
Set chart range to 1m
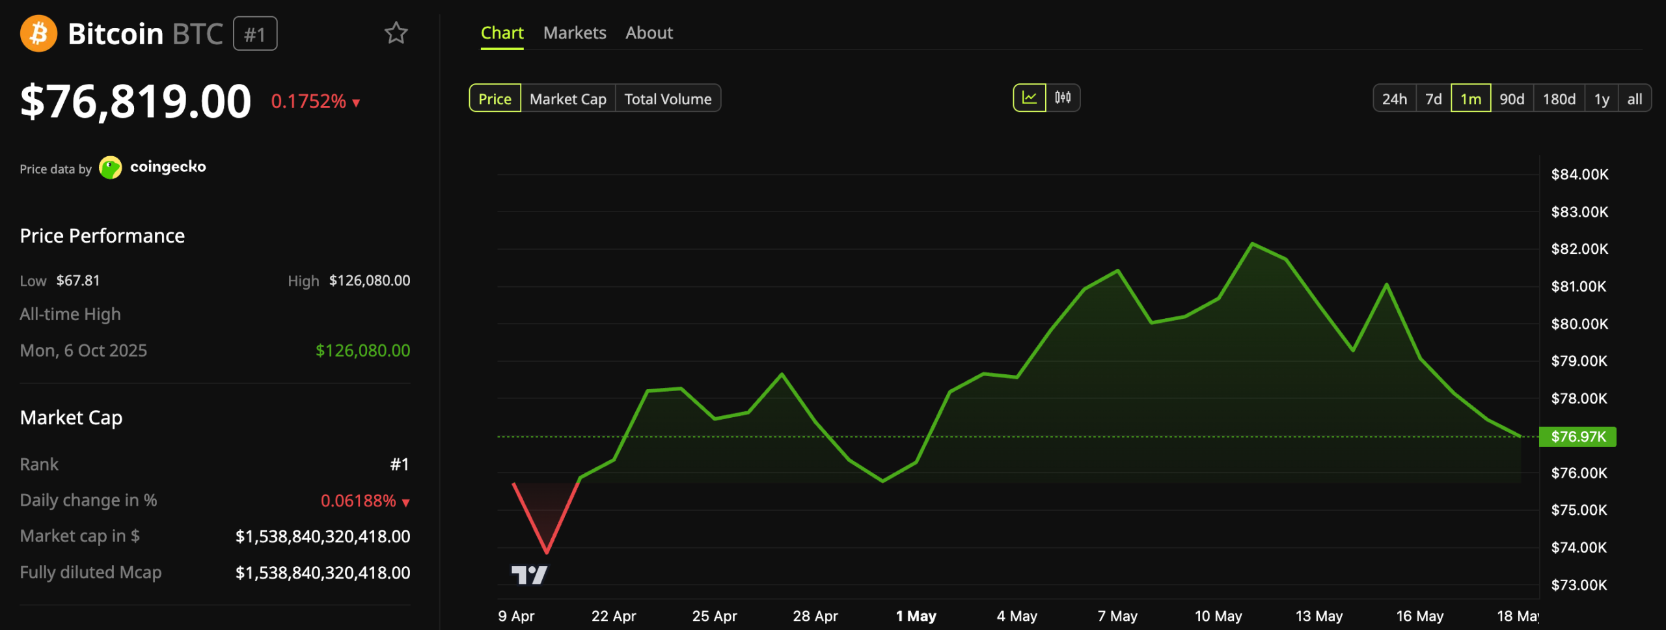(1471, 98)
